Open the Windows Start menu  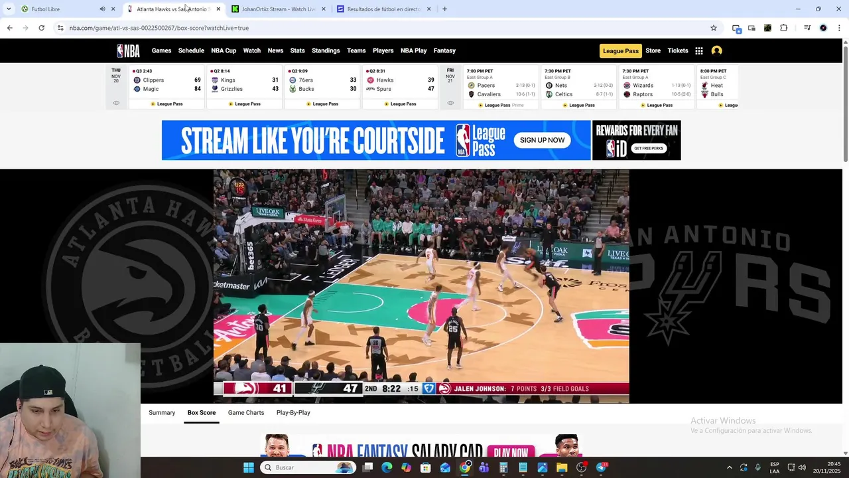point(249,467)
